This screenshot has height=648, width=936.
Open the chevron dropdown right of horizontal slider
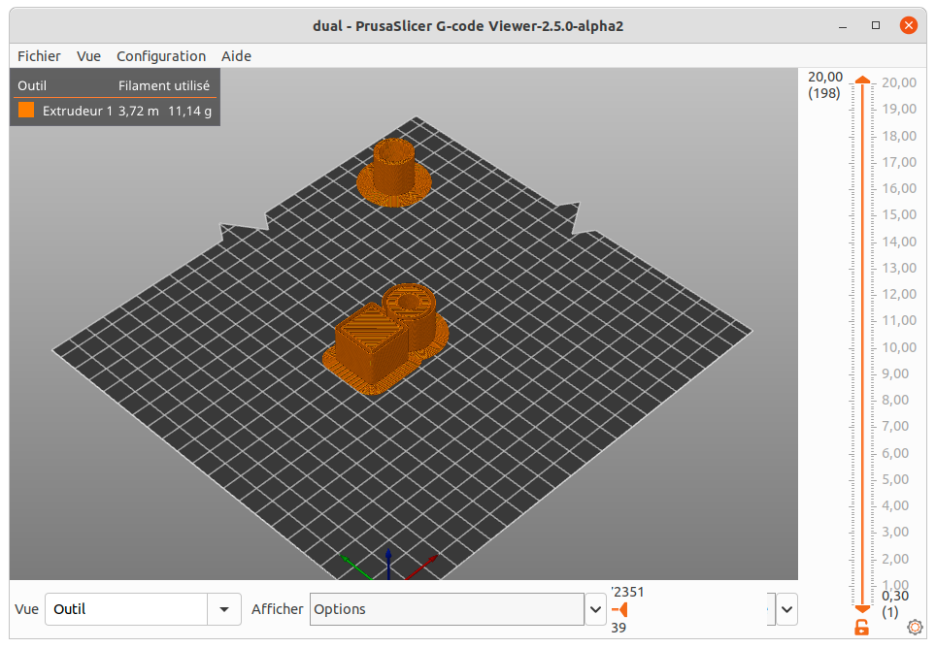pyautogui.click(x=786, y=609)
